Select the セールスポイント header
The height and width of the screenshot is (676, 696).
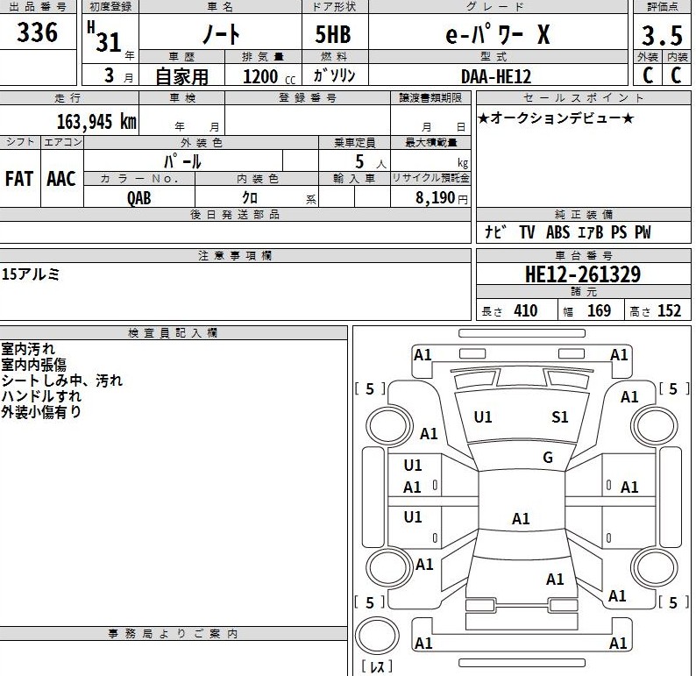(x=583, y=97)
